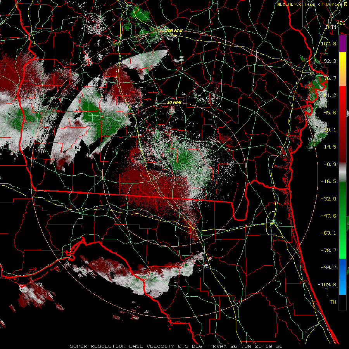This screenshot has width=349, height=349.
Task: Pick the blue segment of velocity color bar
Action: tap(342, 276)
